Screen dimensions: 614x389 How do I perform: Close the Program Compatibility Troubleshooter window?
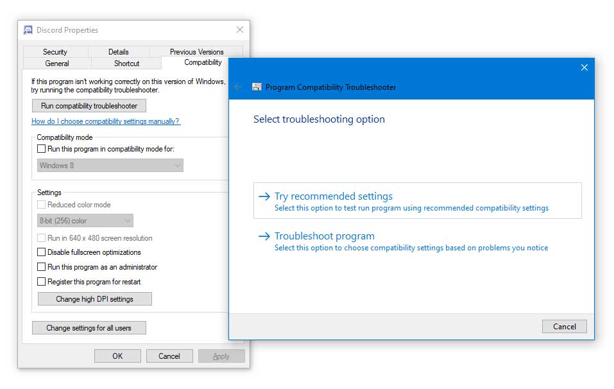584,67
